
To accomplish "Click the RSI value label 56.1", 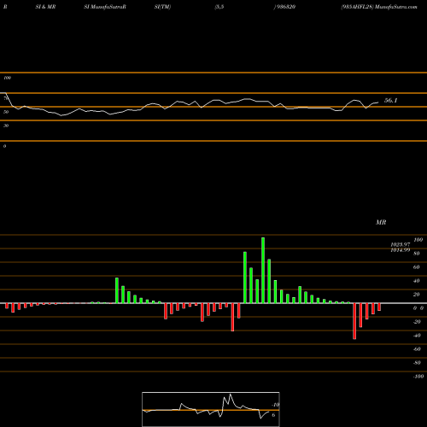I will click(390, 101).
